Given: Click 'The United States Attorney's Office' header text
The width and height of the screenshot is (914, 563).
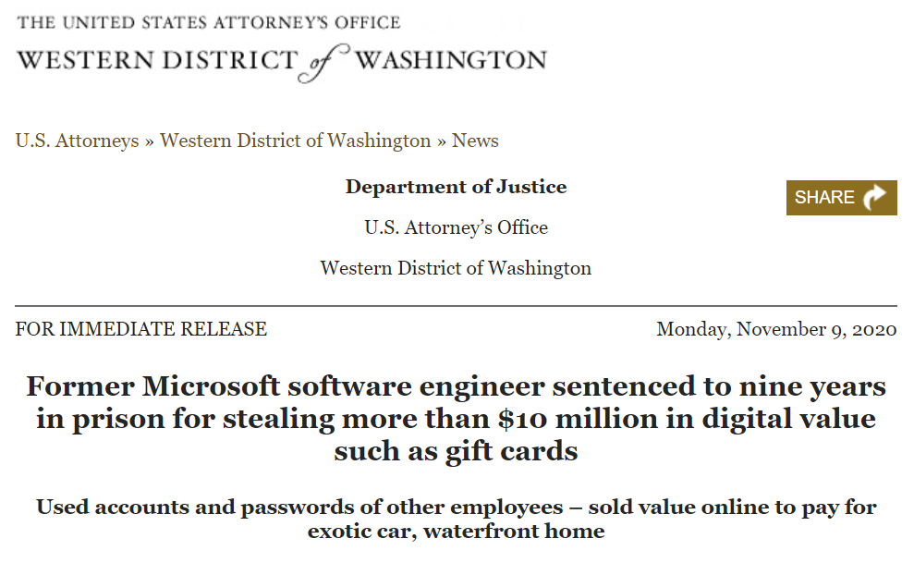Looking at the screenshot, I should (x=209, y=23).
